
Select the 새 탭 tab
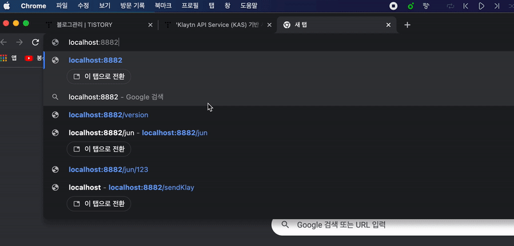pos(337,25)
